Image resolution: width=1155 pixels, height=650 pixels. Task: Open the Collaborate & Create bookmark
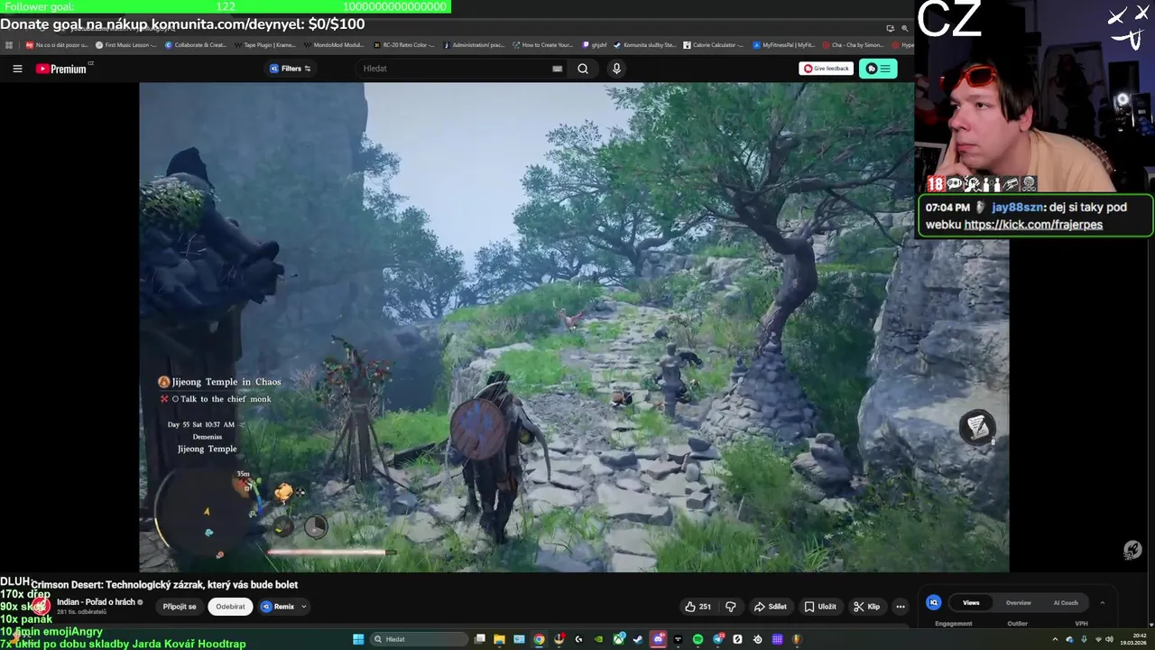(196, 44)
